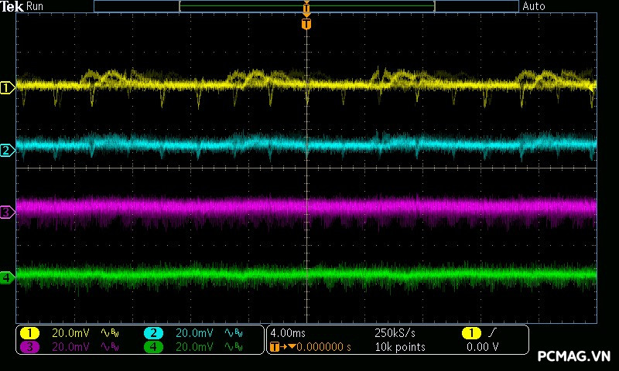Click the orange trigger position T marker
The height and width of the screenshot is (371, 619).
306,24
